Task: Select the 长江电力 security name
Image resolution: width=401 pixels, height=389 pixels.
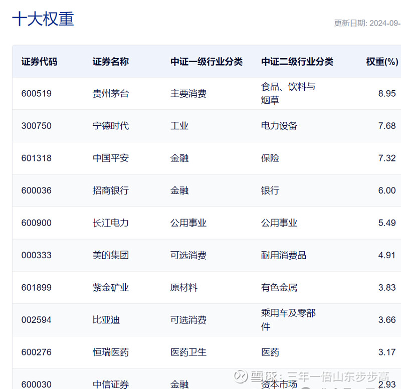Action: [x=110, y=223]
